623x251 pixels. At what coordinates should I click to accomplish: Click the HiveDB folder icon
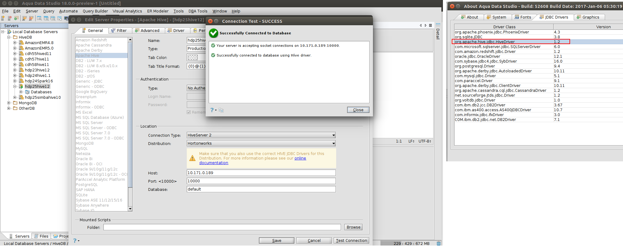tap(15, 37)
